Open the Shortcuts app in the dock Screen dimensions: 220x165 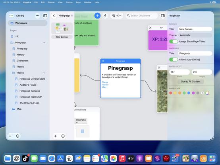click(x=157, y=159)
